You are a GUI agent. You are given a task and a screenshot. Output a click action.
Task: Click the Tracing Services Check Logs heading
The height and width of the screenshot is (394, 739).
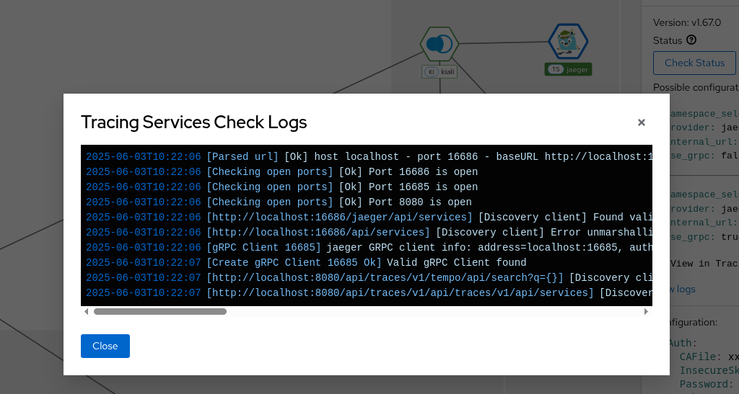tap(193, 122)
